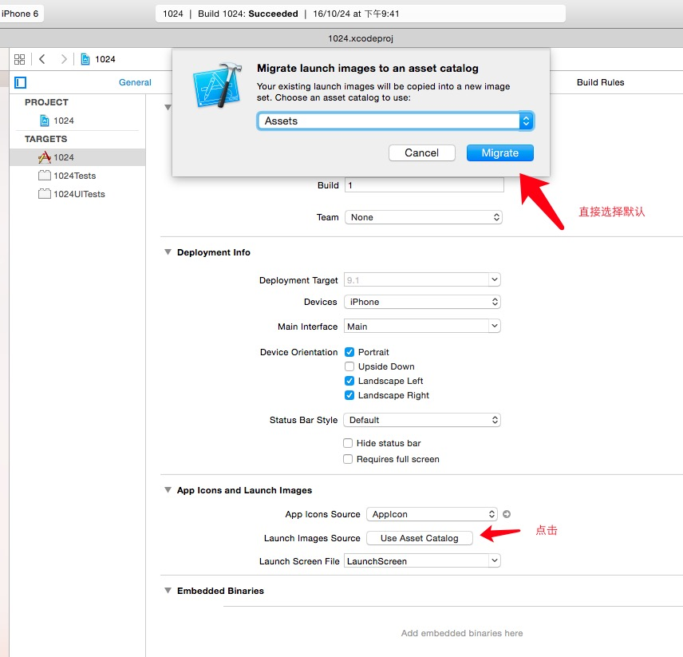Screen dimensions: 683x657
Task: Open the Devices dropdown showing iPhone
Action: 422,302
